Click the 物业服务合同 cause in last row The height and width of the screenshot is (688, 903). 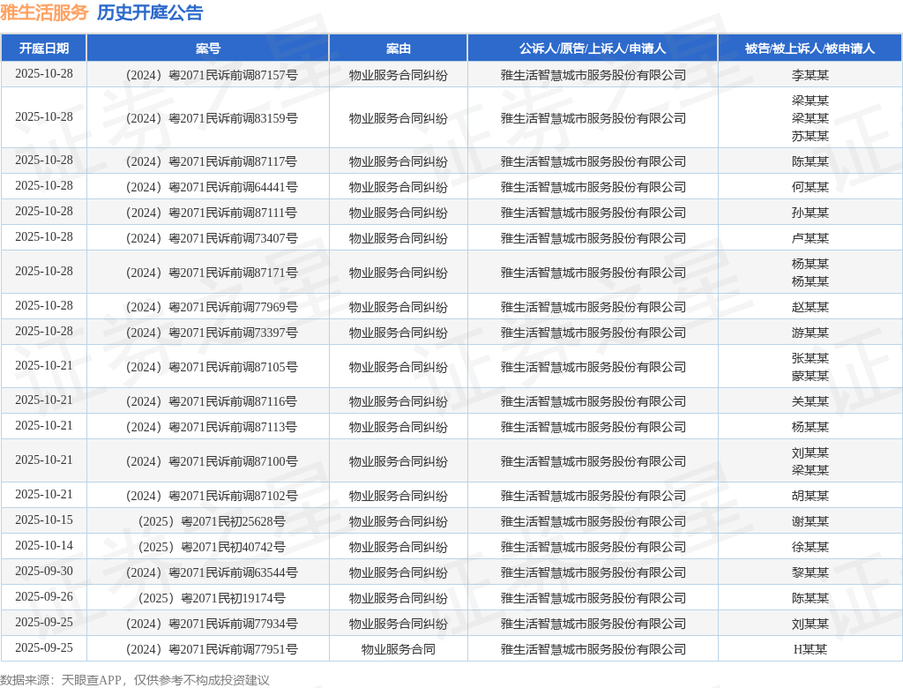click(398, 650)
